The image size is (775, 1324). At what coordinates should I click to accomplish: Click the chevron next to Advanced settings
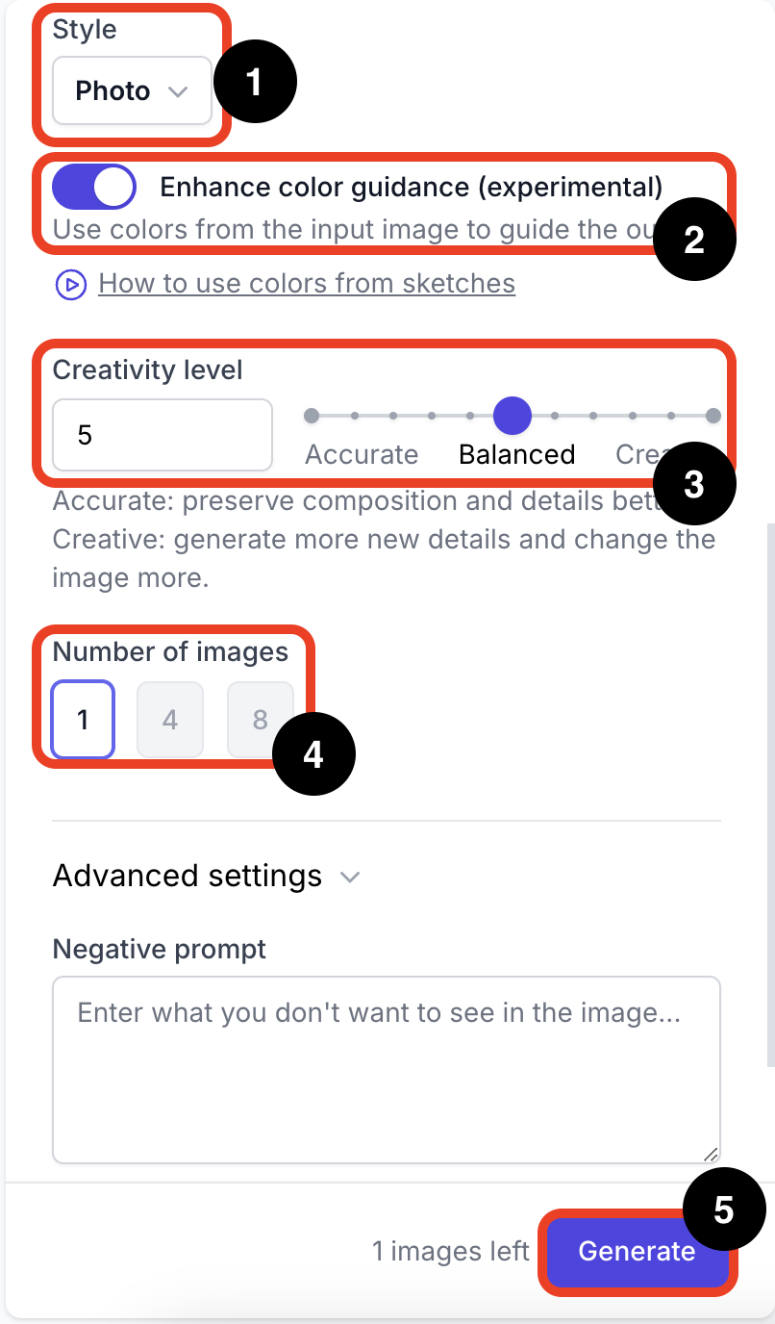click(x=350, y=878)
